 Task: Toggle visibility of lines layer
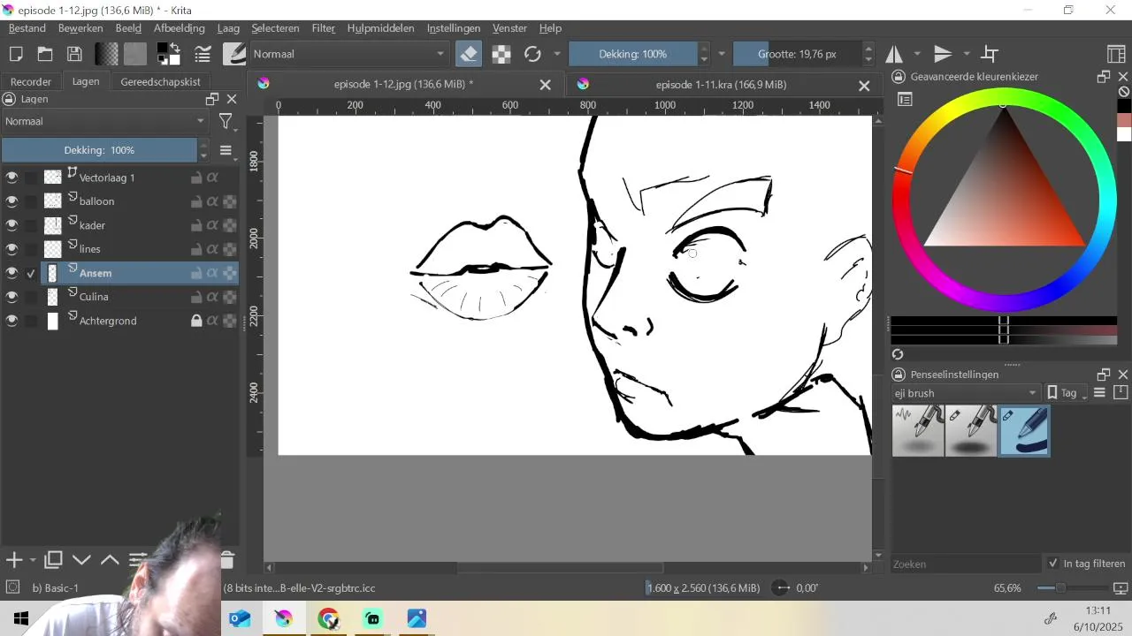[x=11, y=249]
